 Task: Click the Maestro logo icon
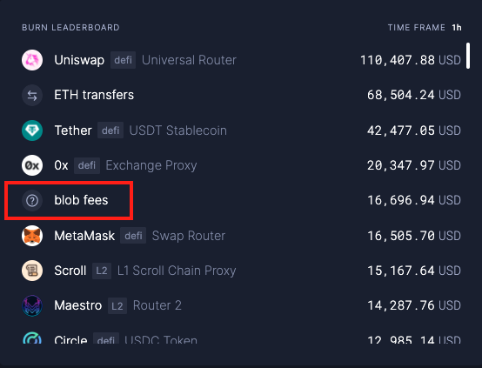click(32, 305)
